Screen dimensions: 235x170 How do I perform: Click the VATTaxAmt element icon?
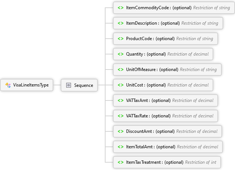pyautogui.click(x=120, y=100)
